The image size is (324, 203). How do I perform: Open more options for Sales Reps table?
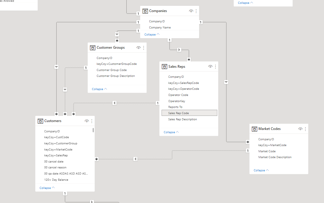click(x=215, y=67)
